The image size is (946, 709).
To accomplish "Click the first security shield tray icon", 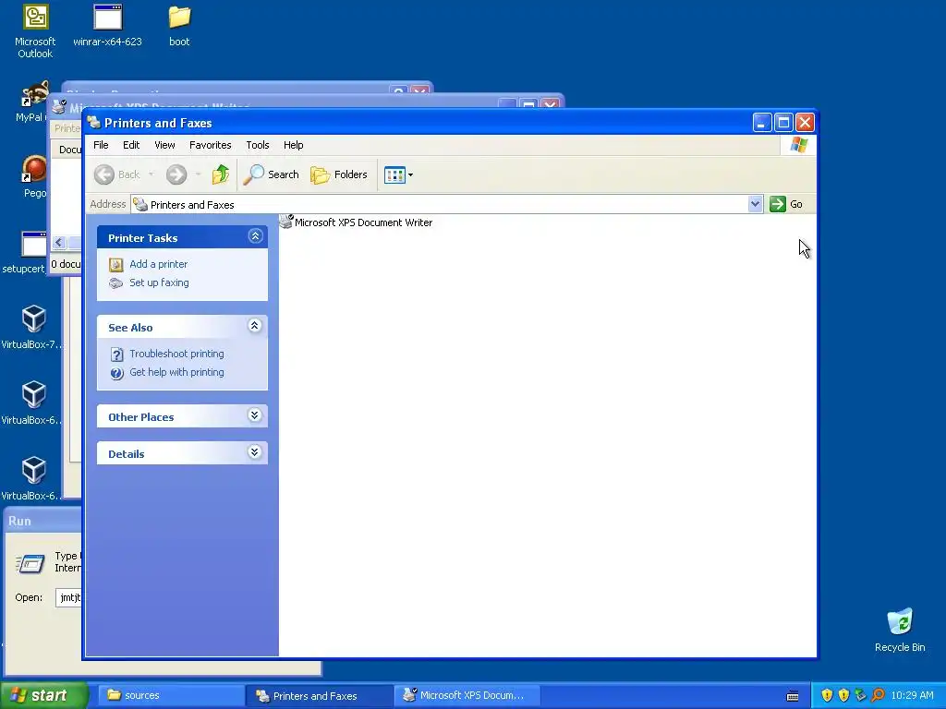I will pos(827,695).
